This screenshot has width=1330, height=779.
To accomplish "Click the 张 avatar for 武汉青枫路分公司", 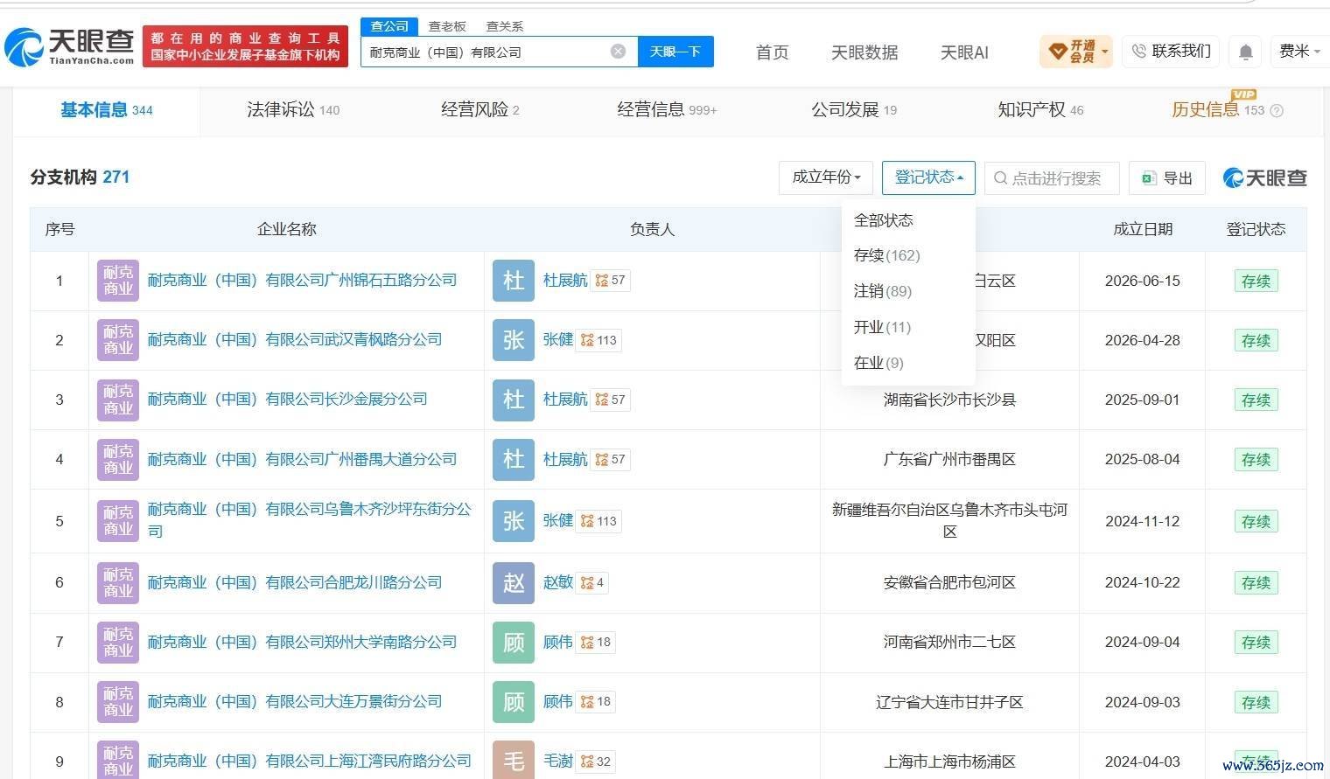I will pos(514,340).
